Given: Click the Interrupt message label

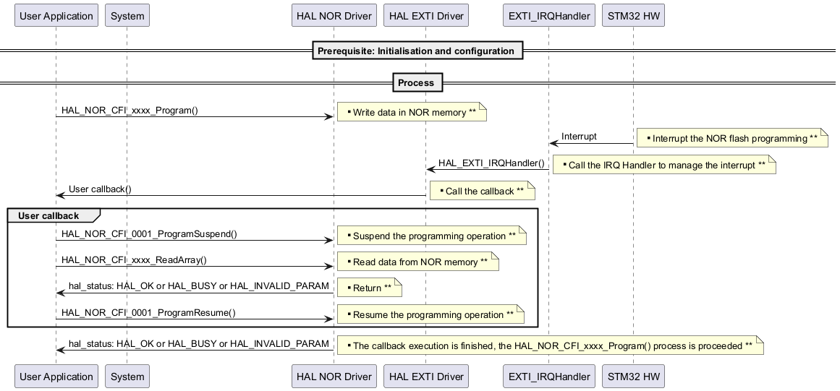Looking at the screenshot, I should click(579, 136).
